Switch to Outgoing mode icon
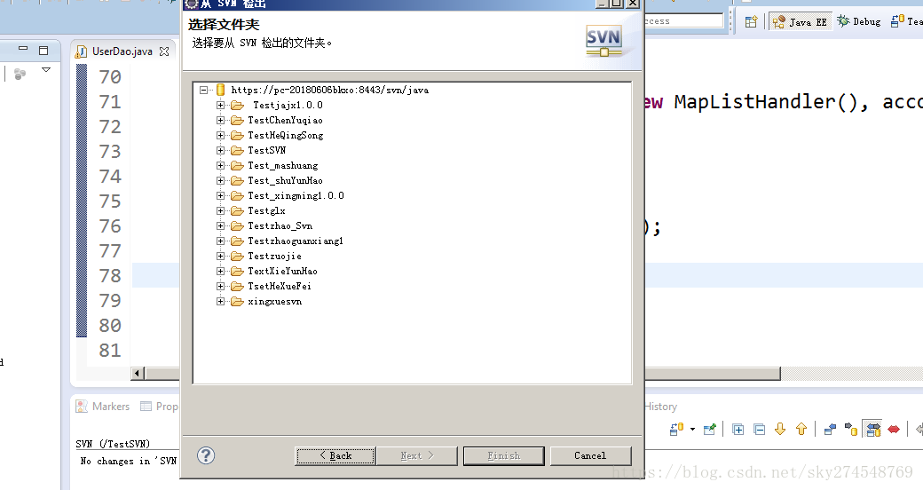 coord(851,430)
